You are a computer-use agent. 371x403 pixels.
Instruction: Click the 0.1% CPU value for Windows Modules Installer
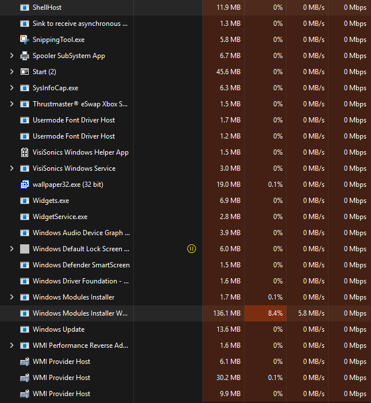276,297
